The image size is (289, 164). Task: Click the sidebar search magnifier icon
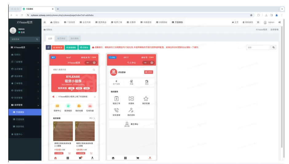tap(37, 39)
